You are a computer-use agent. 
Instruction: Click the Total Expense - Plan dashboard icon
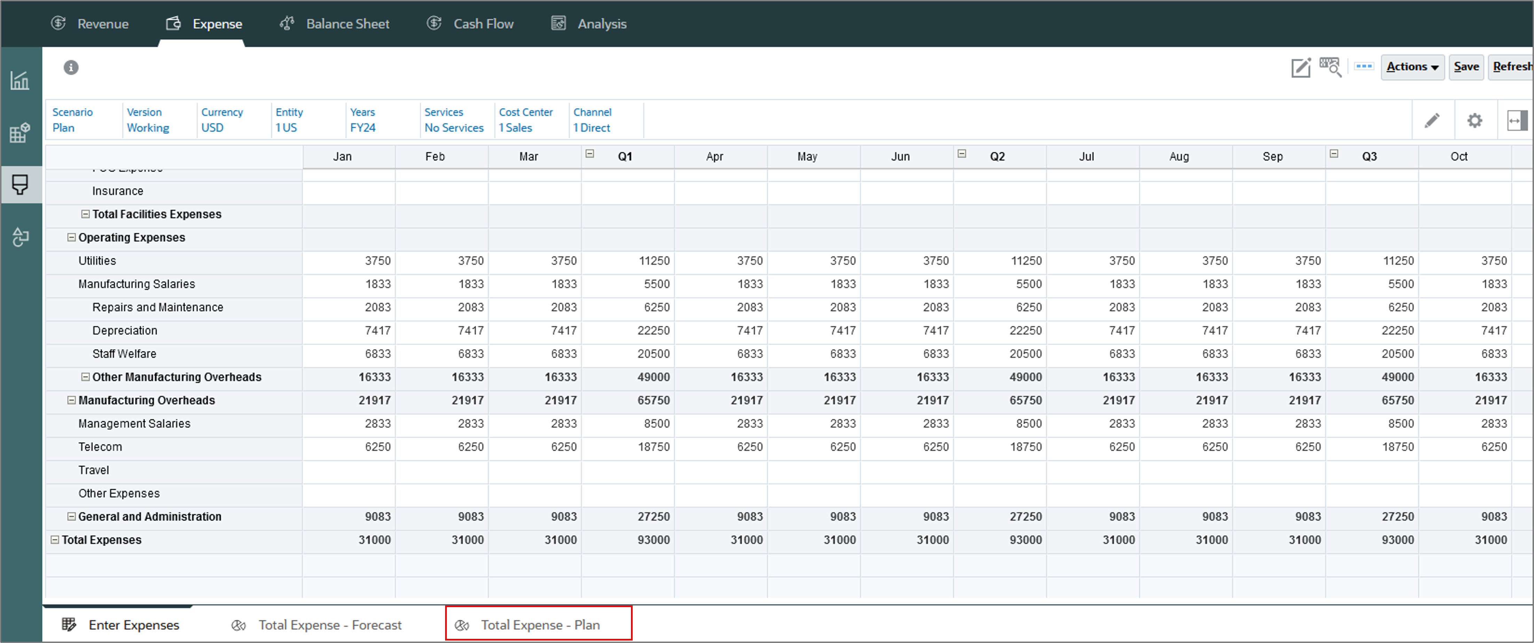click(x=461, y=625)
